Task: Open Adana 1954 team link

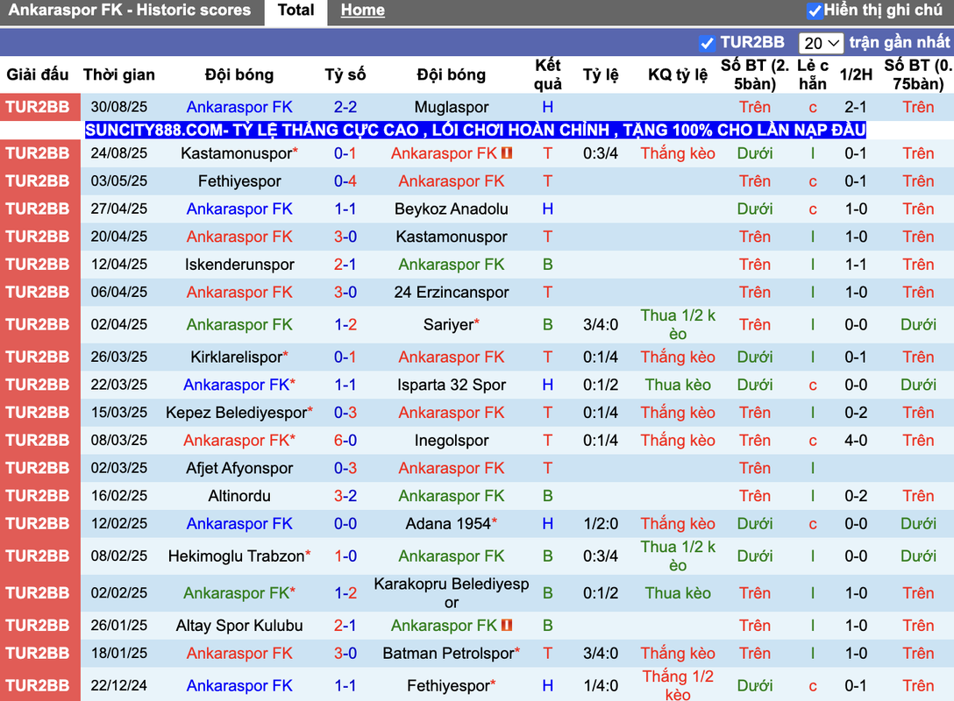Action: pos(448,524)
